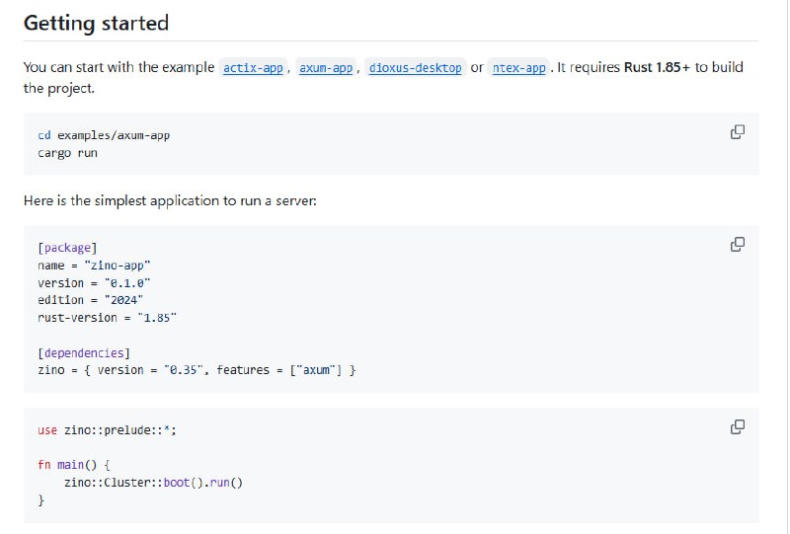
Task: Click the bold Rust 1.85+ text
Action: [657, 68]
